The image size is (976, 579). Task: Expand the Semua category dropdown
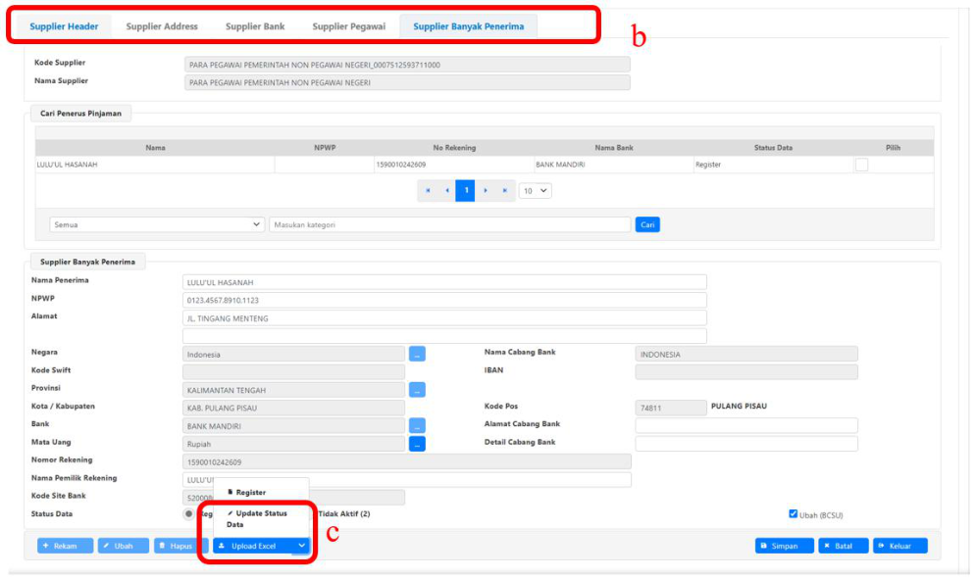[x=157, y=224]
